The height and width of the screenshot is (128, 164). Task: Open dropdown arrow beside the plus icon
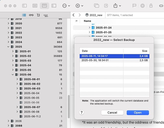[82, 6]
